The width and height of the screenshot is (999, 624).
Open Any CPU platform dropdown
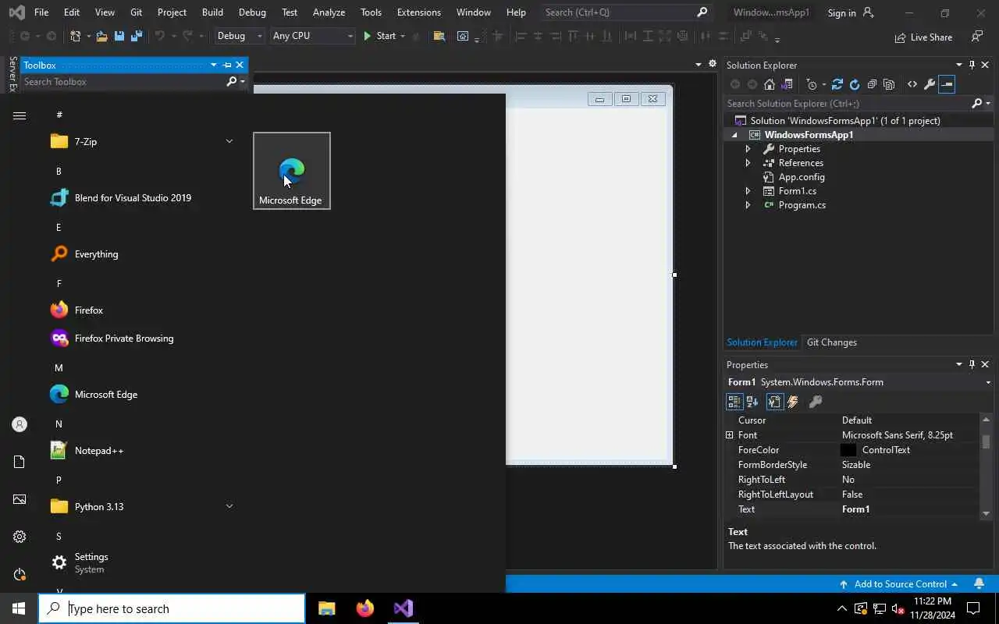[x=312, y=36]
